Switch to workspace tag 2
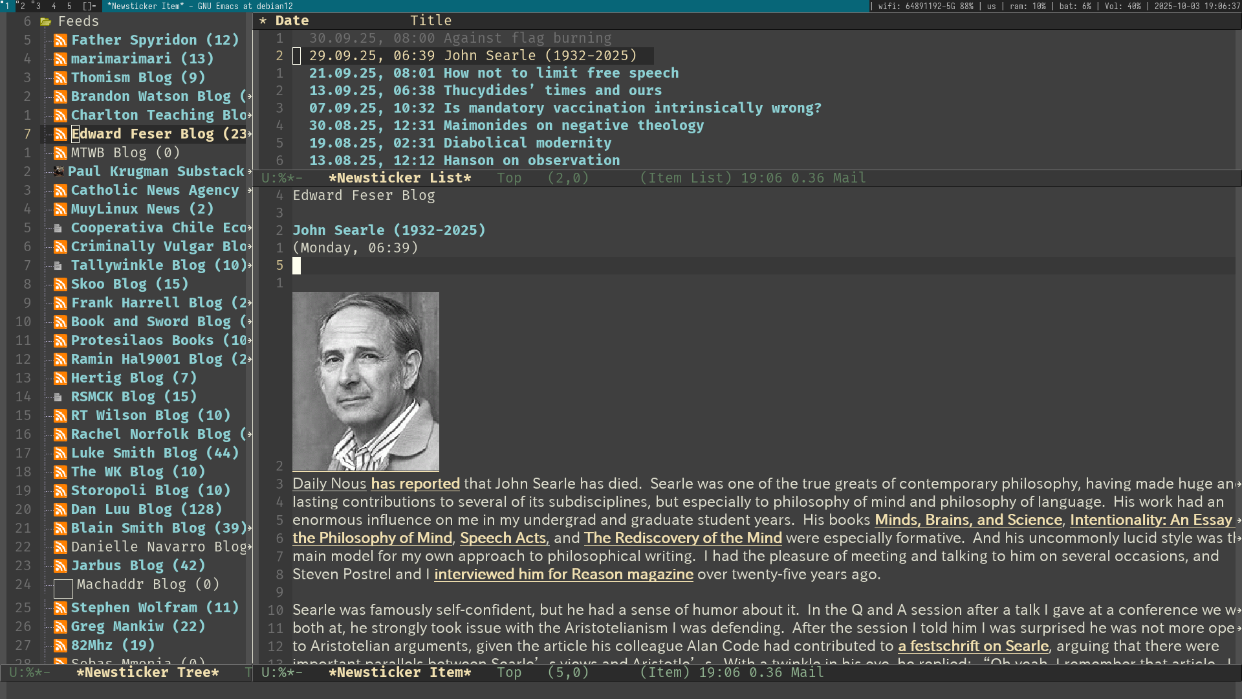 point(22,6)
